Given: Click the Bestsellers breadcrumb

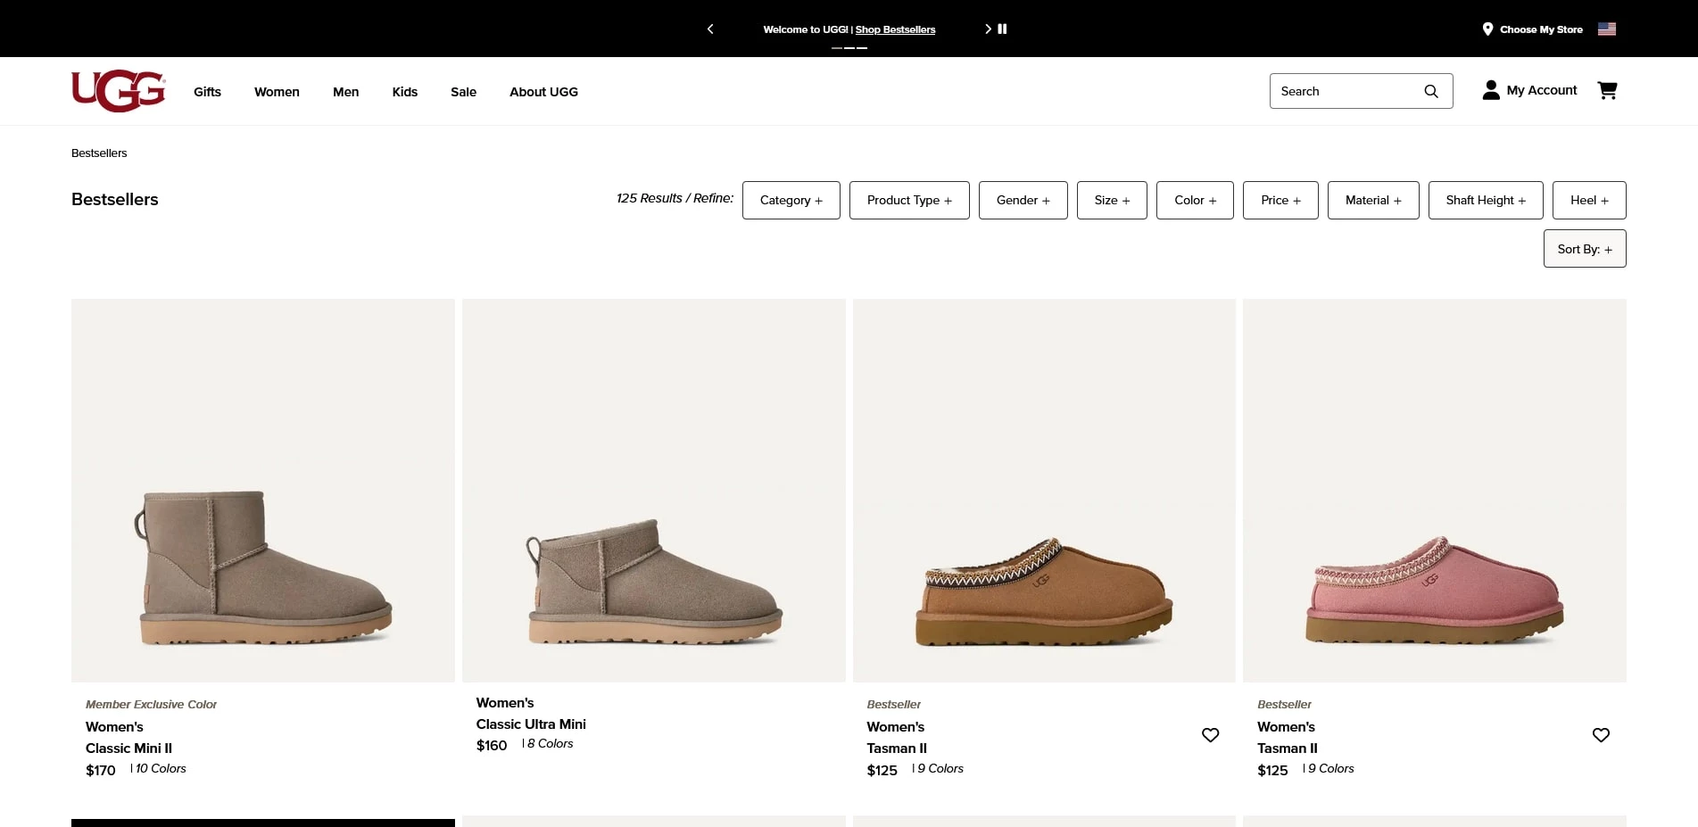Looking at the screenshot, I should pyautogui.click(x=99, y=153).
